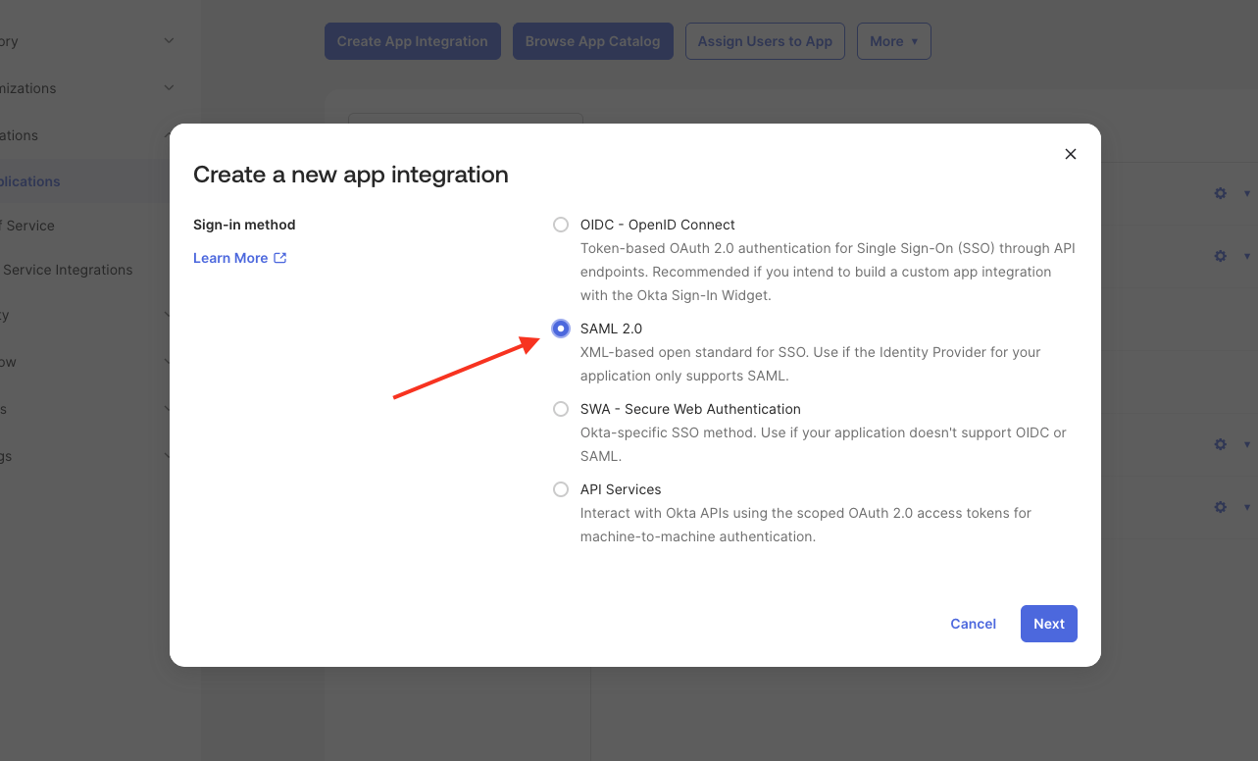Open the dropdown arrow beside the bottommost gear
Screen dimensions: 1258x761
pos(1247,507)
